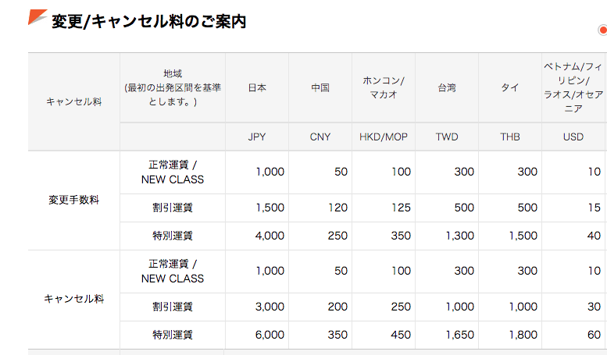
Task: Click the JPY currency cell
Action: click(x=257, y=137)
